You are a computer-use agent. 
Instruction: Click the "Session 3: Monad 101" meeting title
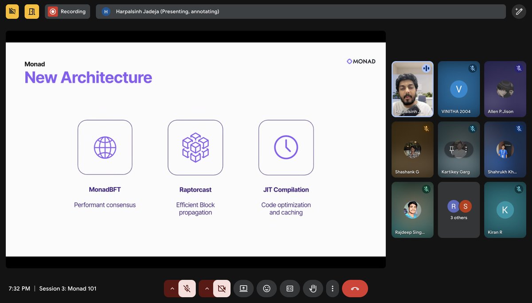[x=68, y=288]
